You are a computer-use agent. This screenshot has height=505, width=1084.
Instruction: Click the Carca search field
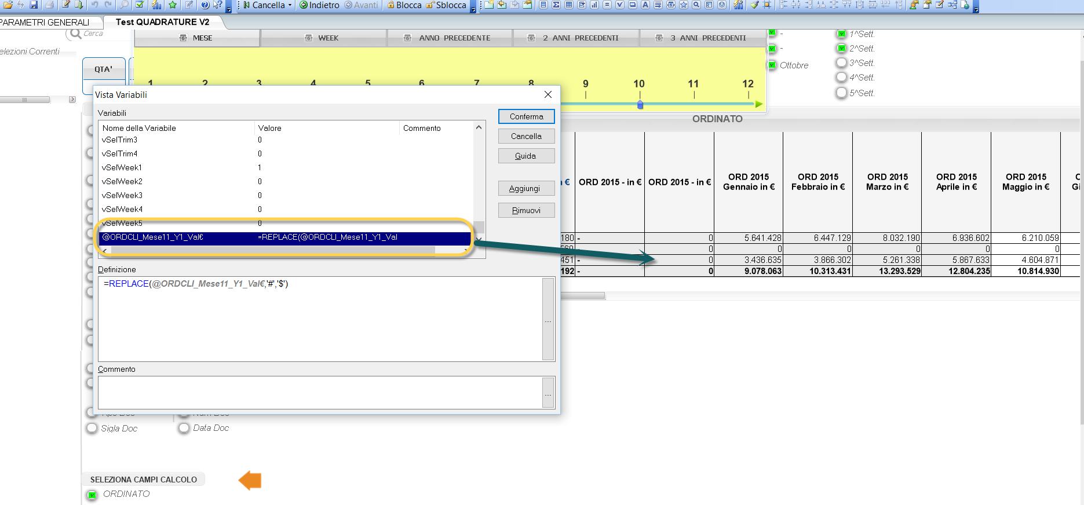pos(93,34)
